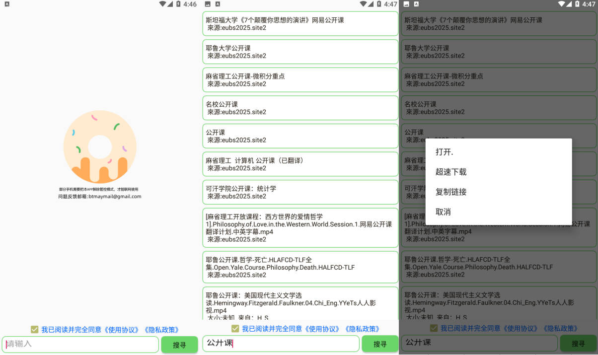Open result 斯坦福大学《7个颠覆你思想的演讲》 in the bright results list

click(300, 24)
